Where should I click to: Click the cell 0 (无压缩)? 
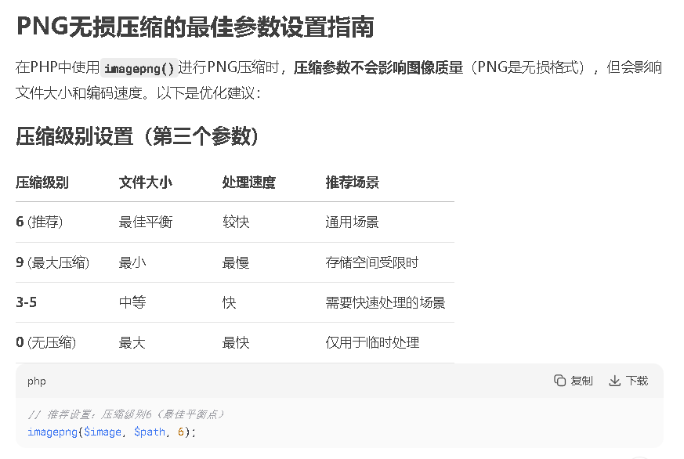pyautogui.click(x=45, y=342)
